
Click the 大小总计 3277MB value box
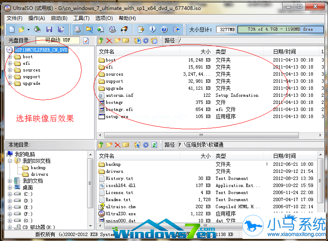226,30
